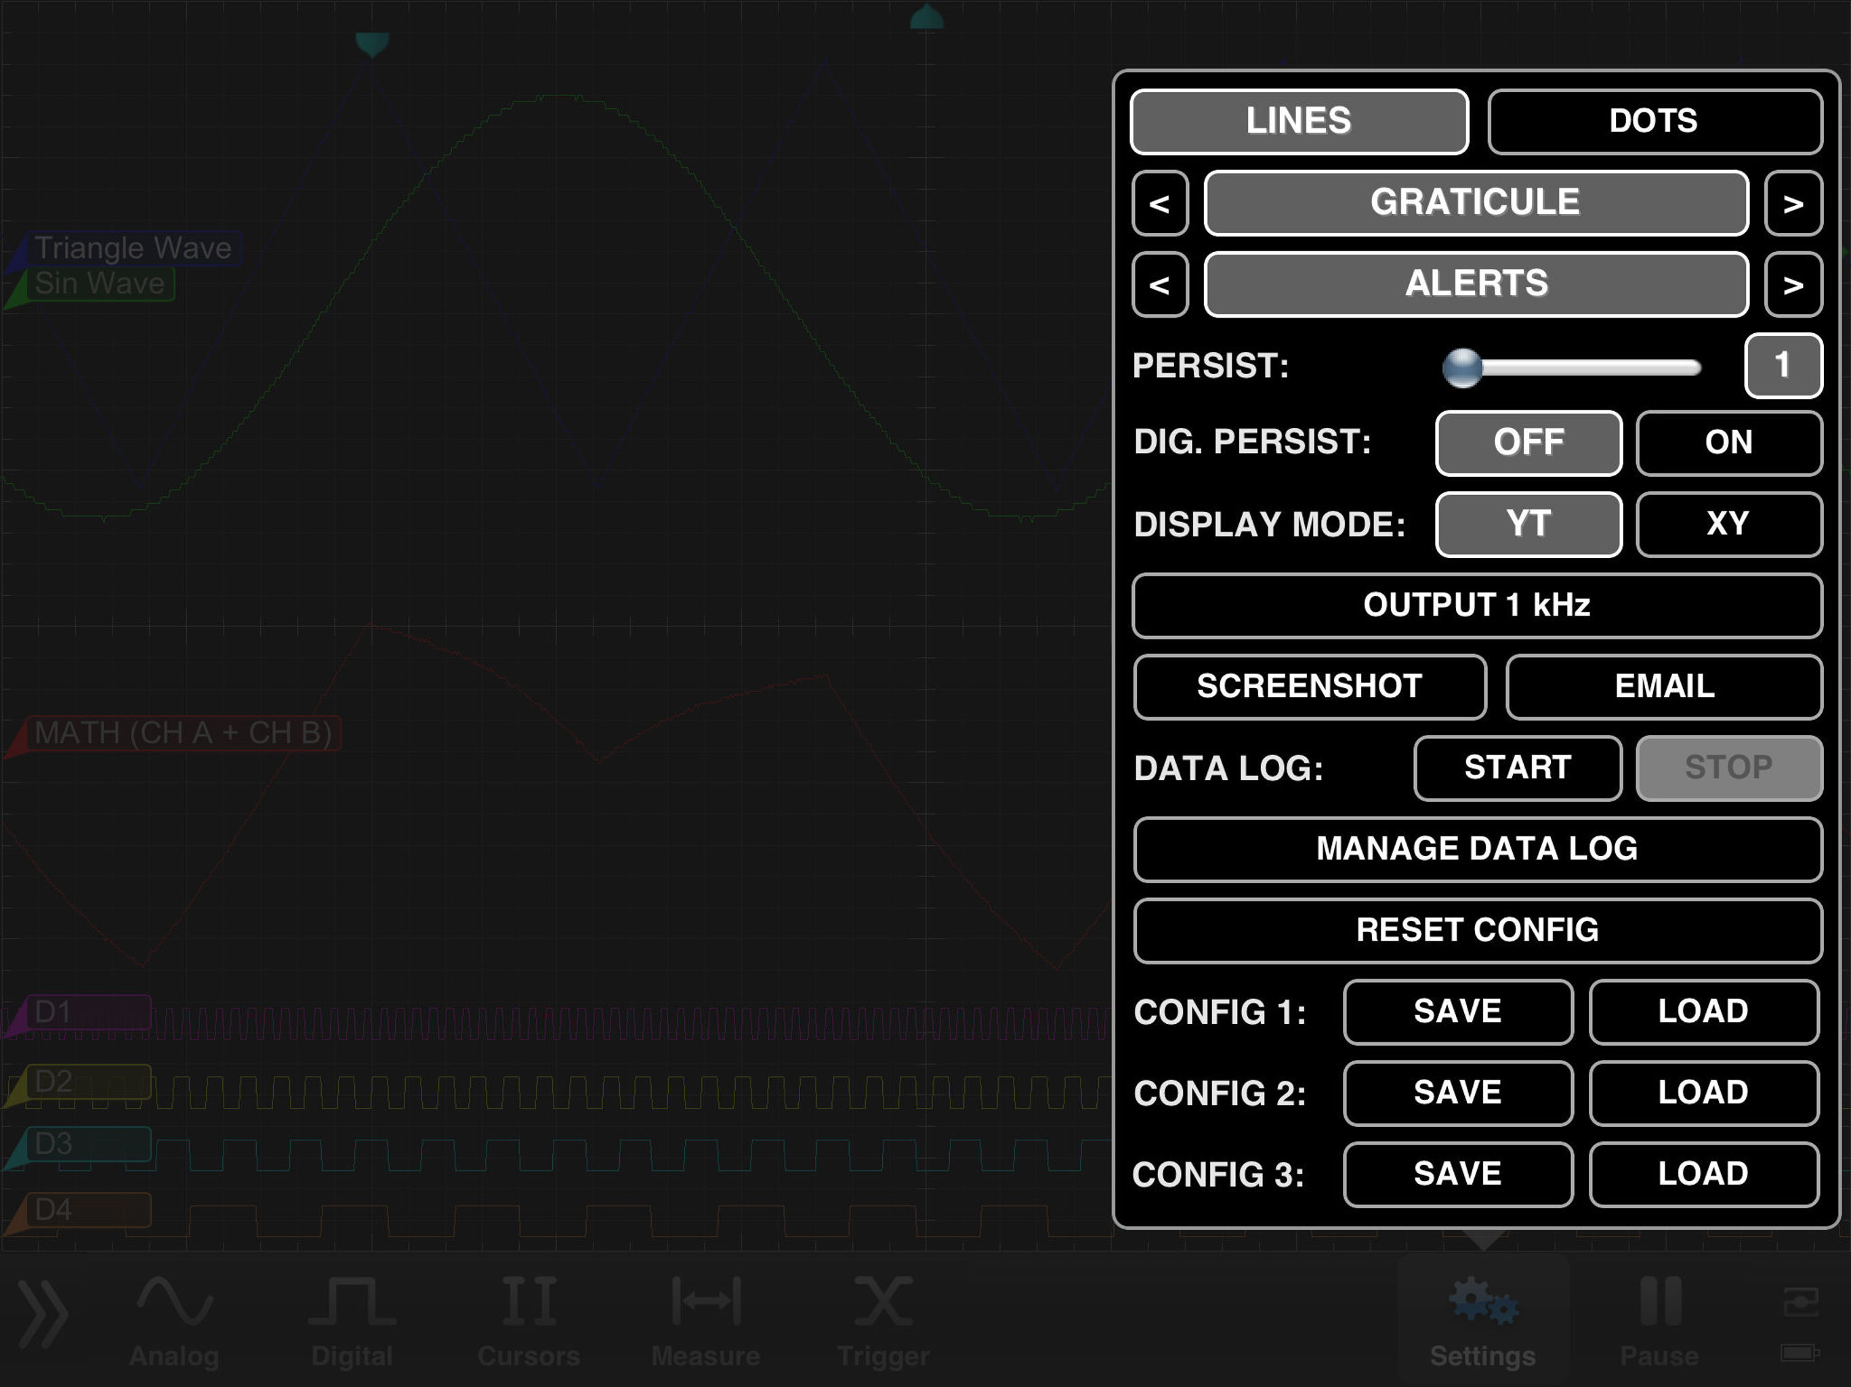
Task: Select the D4 digital channel label
Action: [x=88, y=1210]
